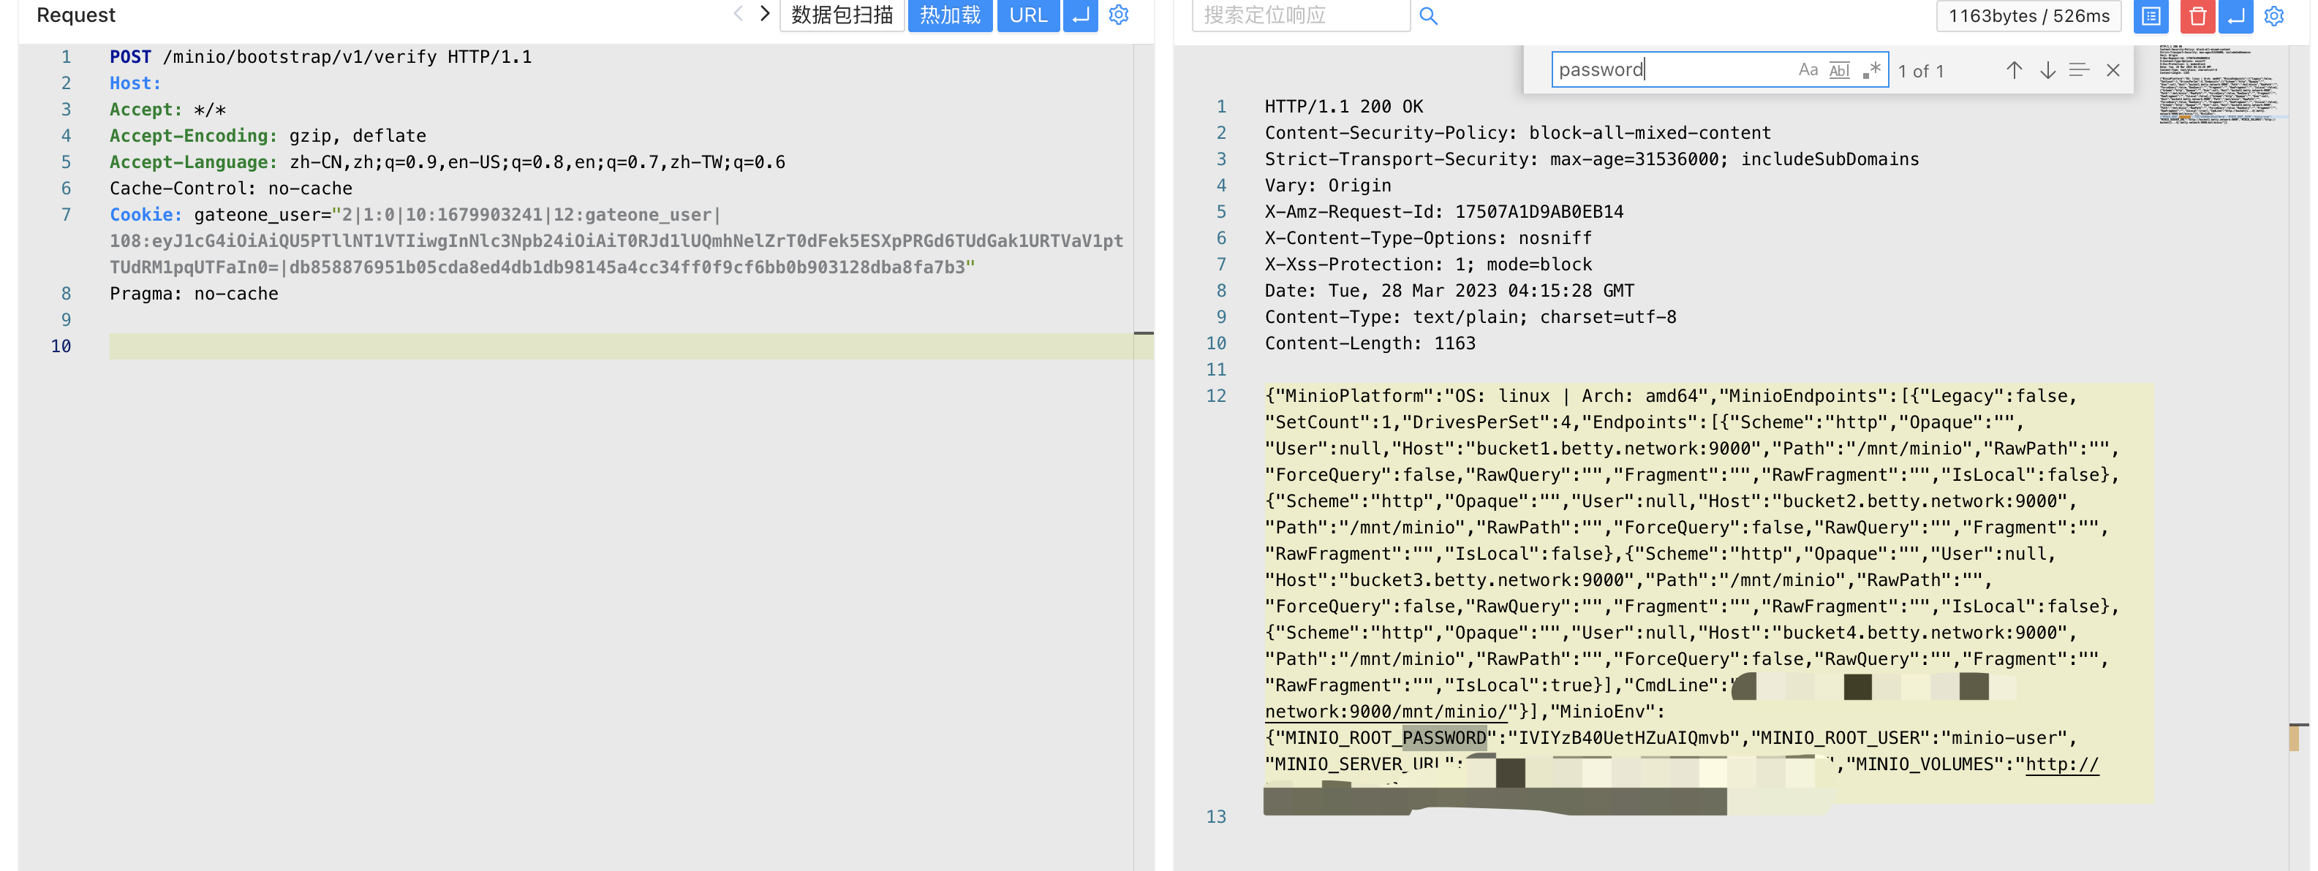The height and width of the screenshot is (871, 2318).
Task: Toggle request line wrap icon
Action: coord(1080,15)
